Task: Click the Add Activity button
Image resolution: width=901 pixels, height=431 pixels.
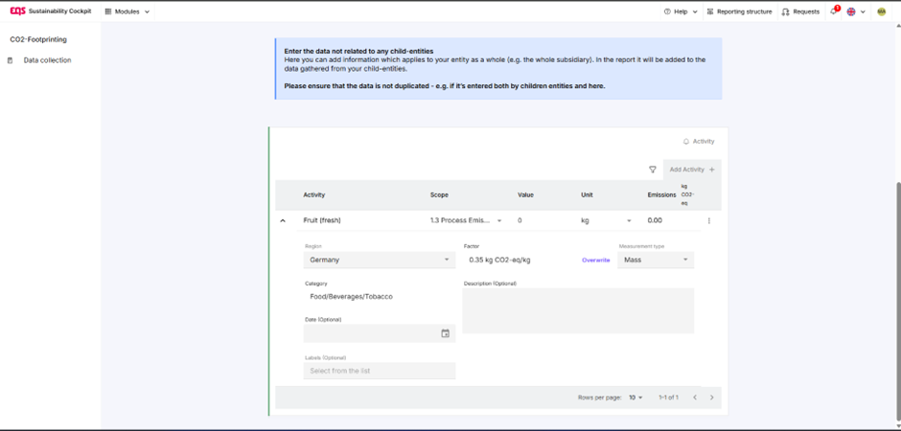Action: pos(692,170)
